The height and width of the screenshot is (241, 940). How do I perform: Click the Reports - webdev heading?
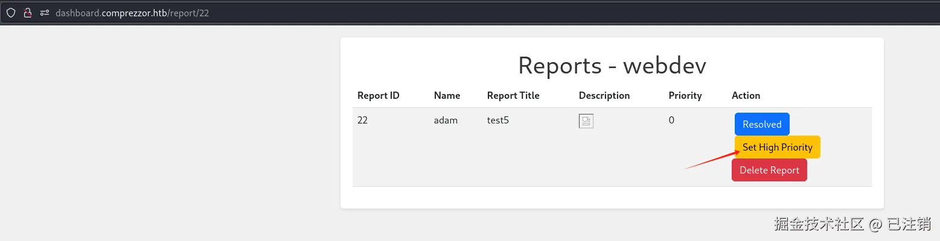[x=612, y=66]
